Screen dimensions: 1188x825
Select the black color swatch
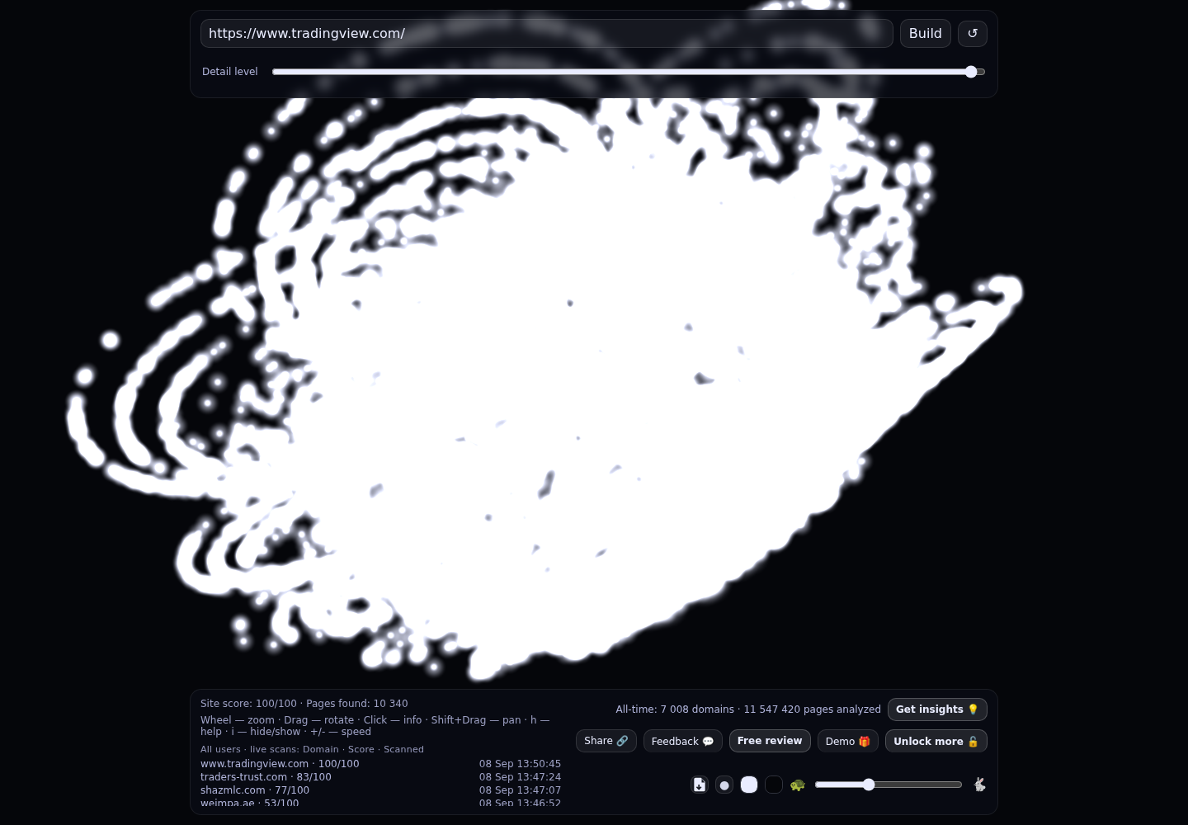click(774, 785)
